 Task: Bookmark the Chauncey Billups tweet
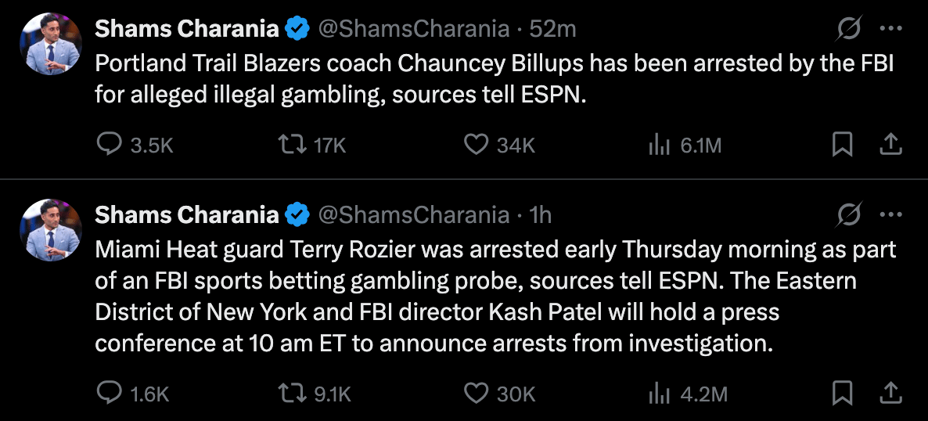click(842, 144)
